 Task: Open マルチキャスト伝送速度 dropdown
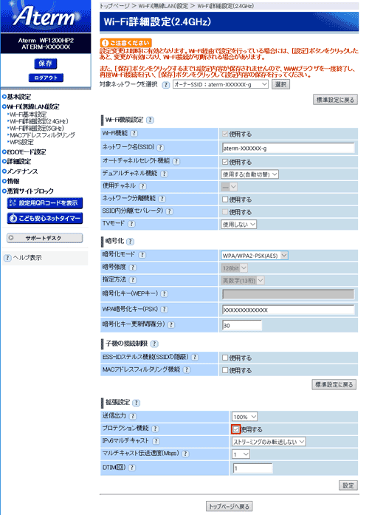241,454
